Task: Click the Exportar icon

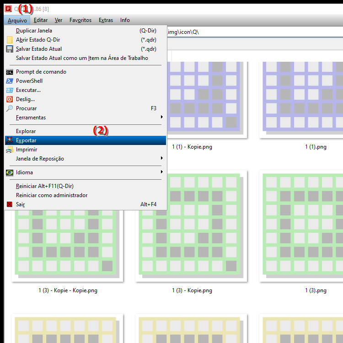Action: click(10, 140)
